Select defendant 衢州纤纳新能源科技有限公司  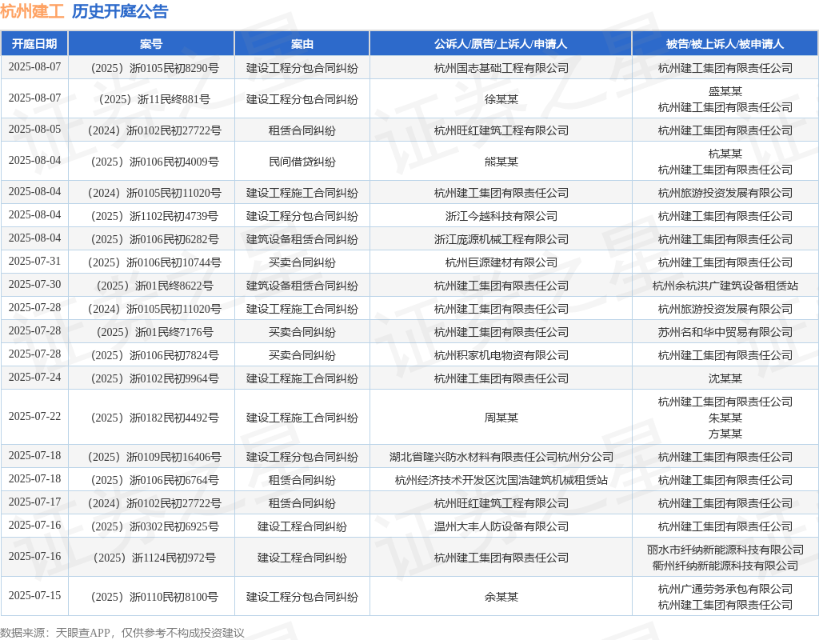point(725,566)
